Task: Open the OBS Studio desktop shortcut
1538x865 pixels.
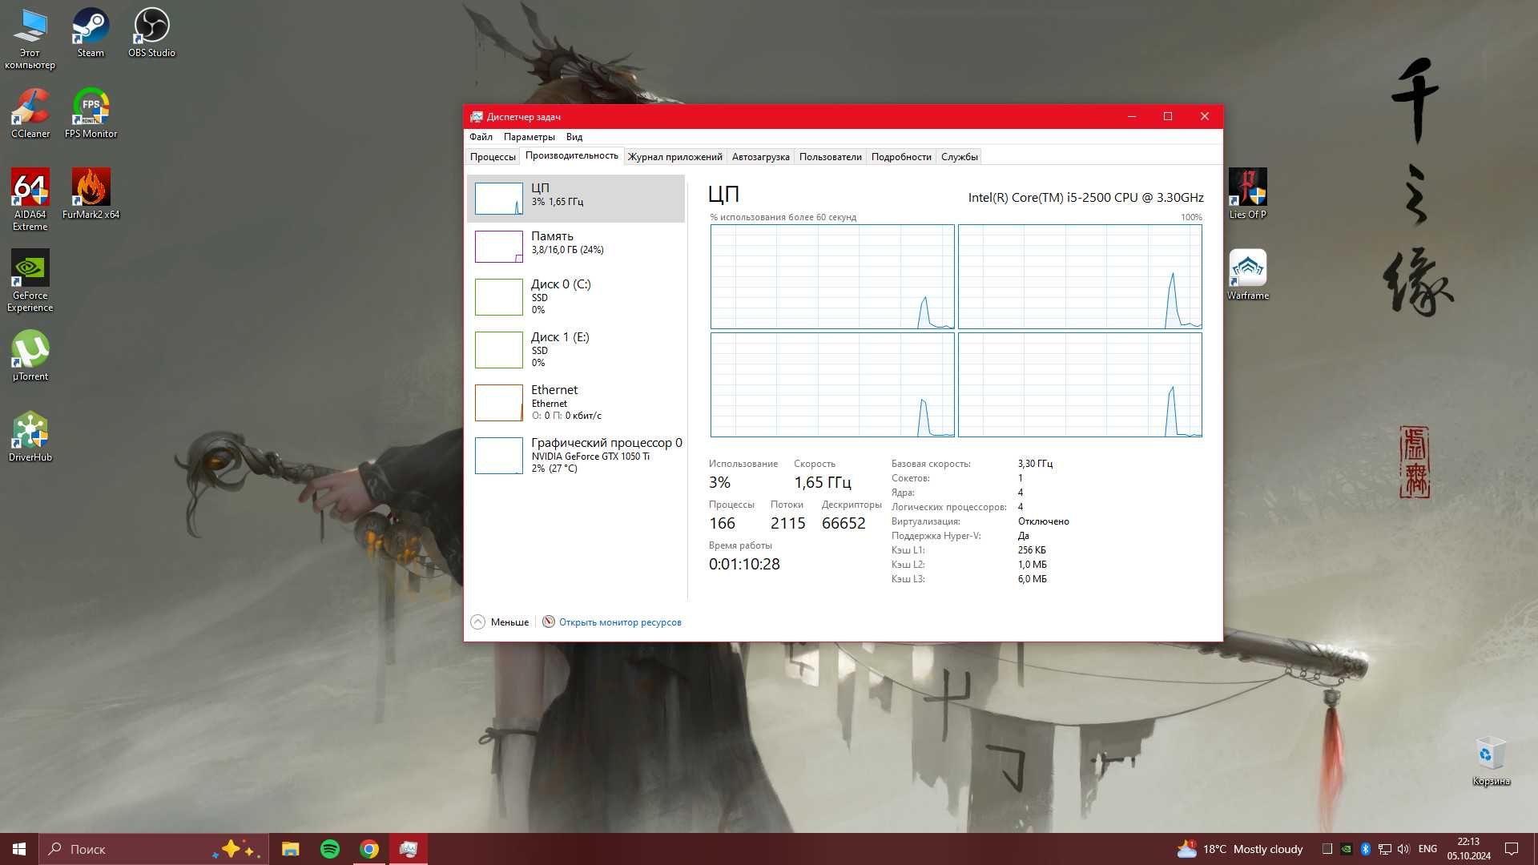Action: [x=151, y=32]
